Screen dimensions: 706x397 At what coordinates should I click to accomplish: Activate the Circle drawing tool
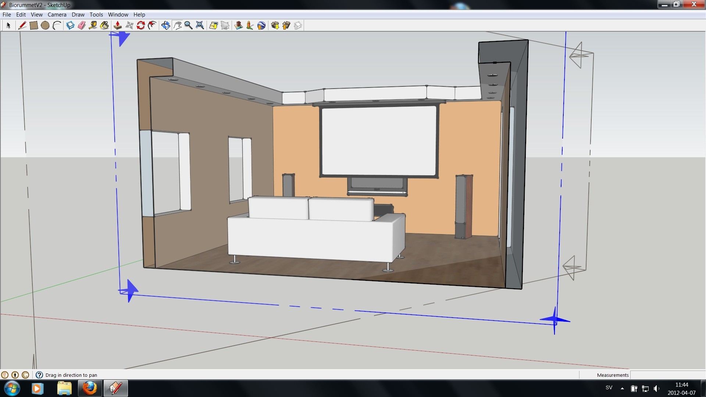45,25
